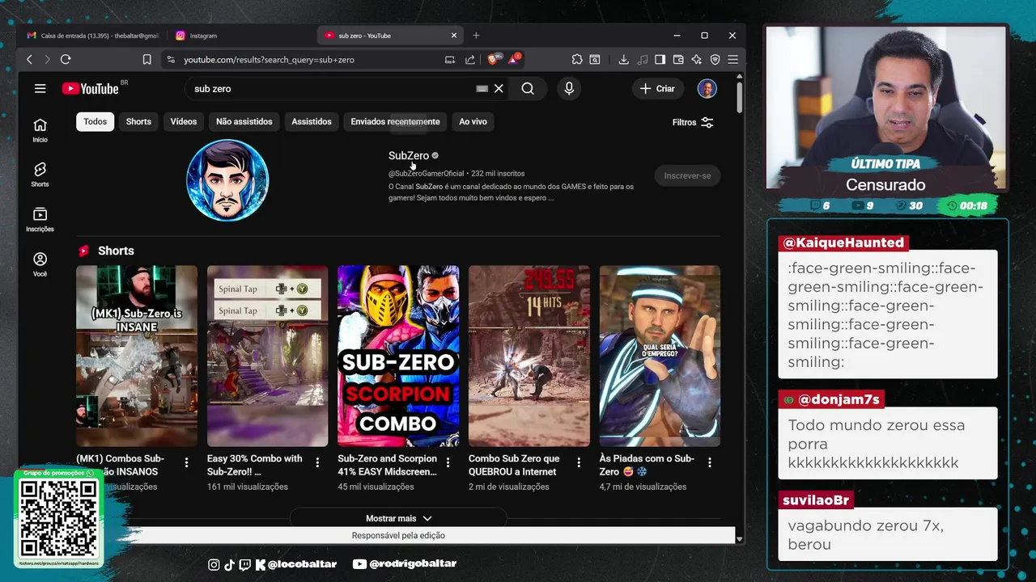The image size is (1036, 582).
Task: Click the browser address bar URL
Action: tap(269, 60)
